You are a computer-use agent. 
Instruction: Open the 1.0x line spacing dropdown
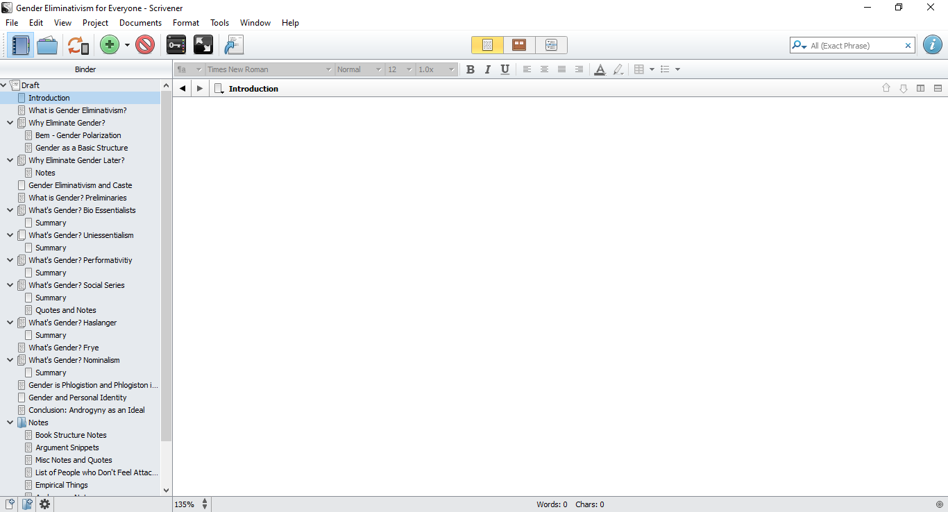(437, 69)
